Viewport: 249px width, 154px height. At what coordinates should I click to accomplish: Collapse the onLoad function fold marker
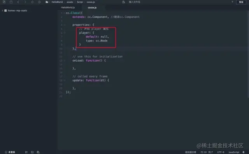point(65,61)
